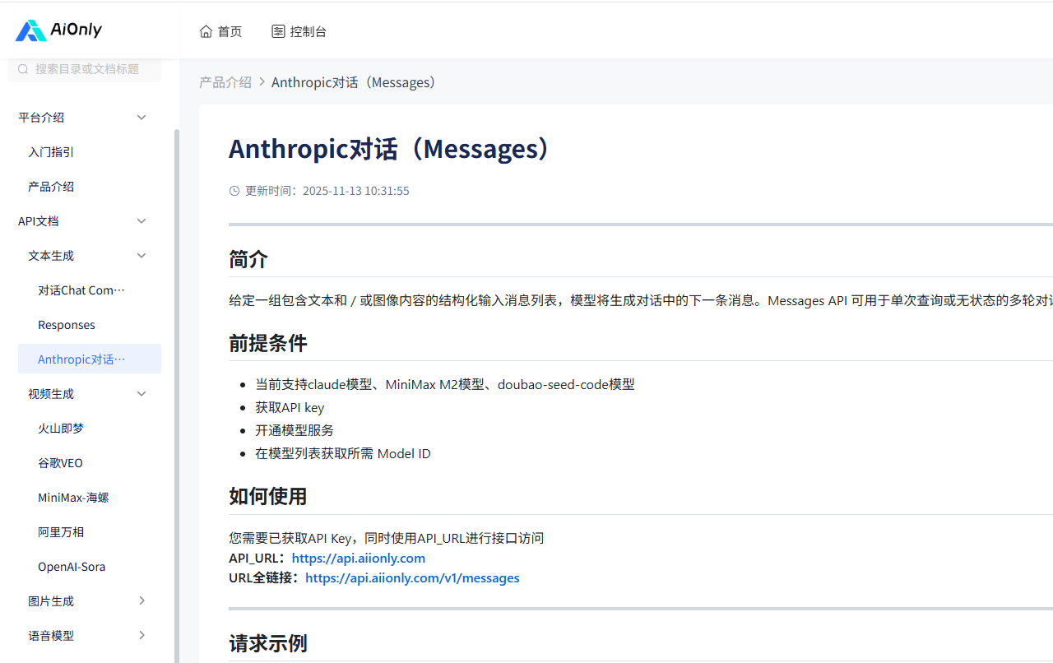Open https://api.aiionly.com/v1/messages link
The width and height of the screenshot is (1053, 663).
click(412, 577)
